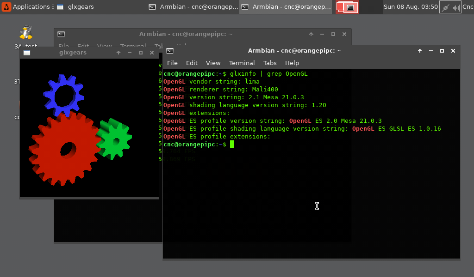The height and width of the screenshot is (277, 474).
Task: Maximize the glxgears window
Action: [141, 53]
